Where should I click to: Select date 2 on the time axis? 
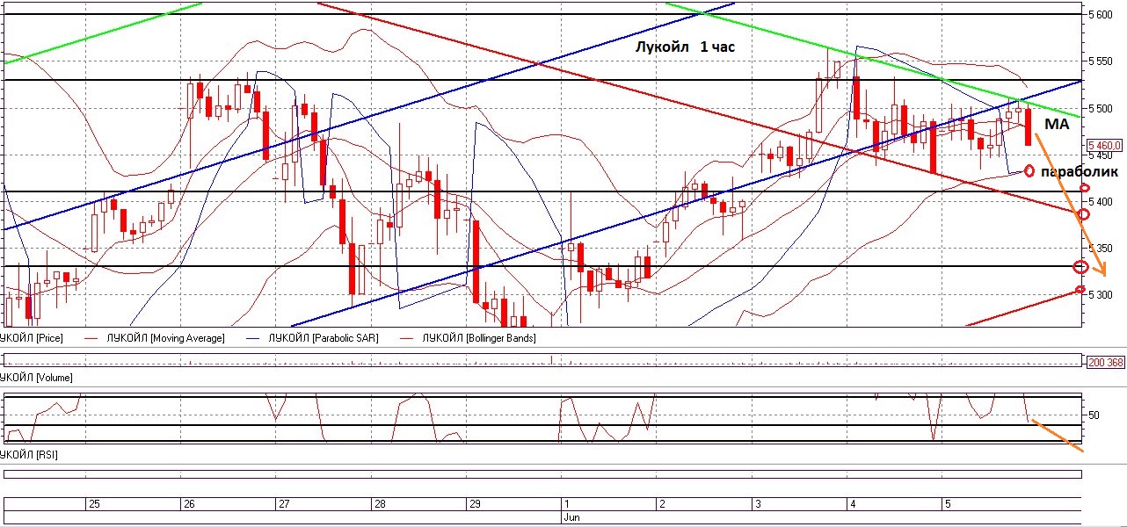pyautogui.click(x=662, y=505)
